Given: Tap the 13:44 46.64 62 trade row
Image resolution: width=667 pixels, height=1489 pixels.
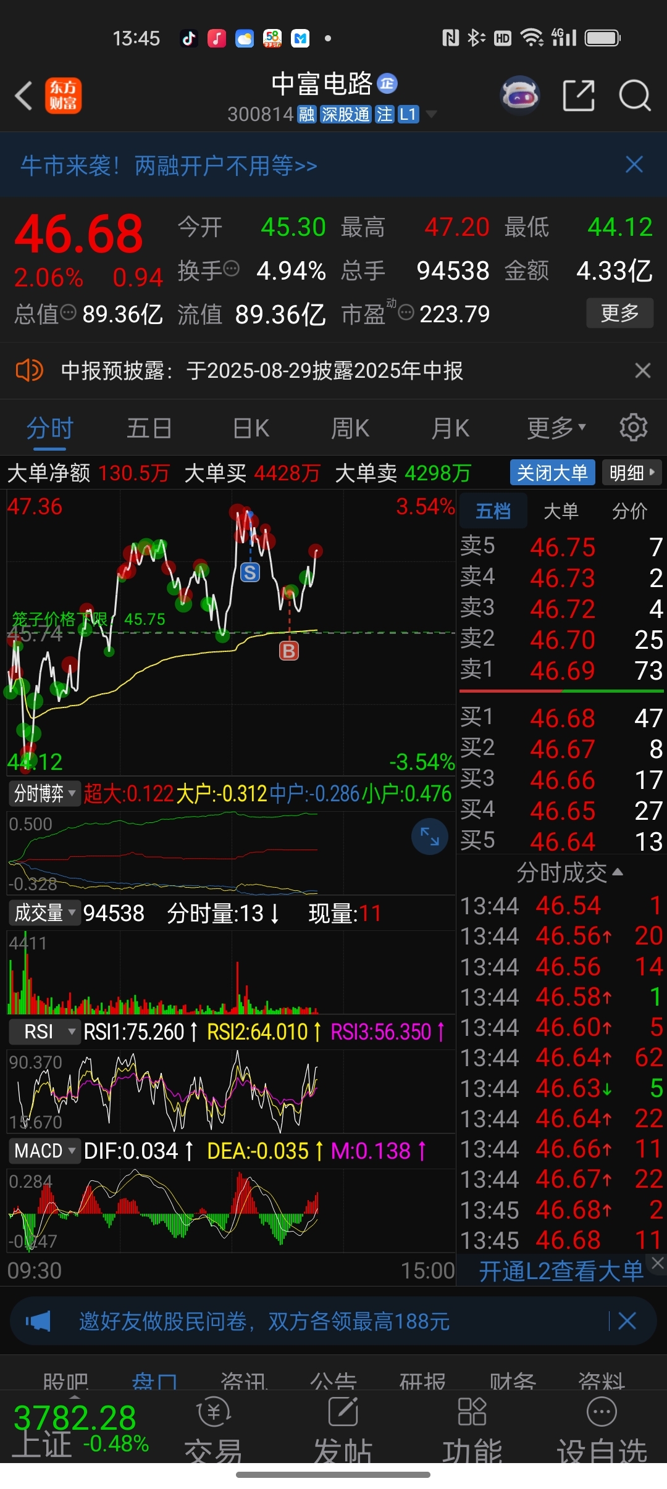Looking at the screenshot, I should [x=561, y=1057].
